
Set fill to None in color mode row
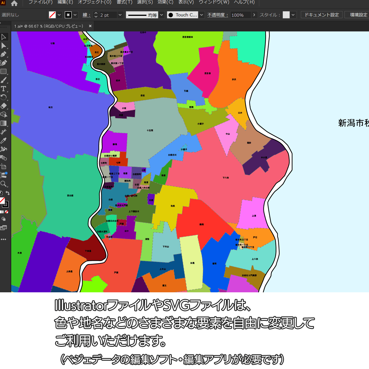pyautogui.click(x=7, y=212)
